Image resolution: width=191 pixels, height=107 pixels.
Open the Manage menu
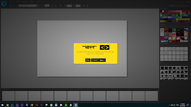click(25, 2)
